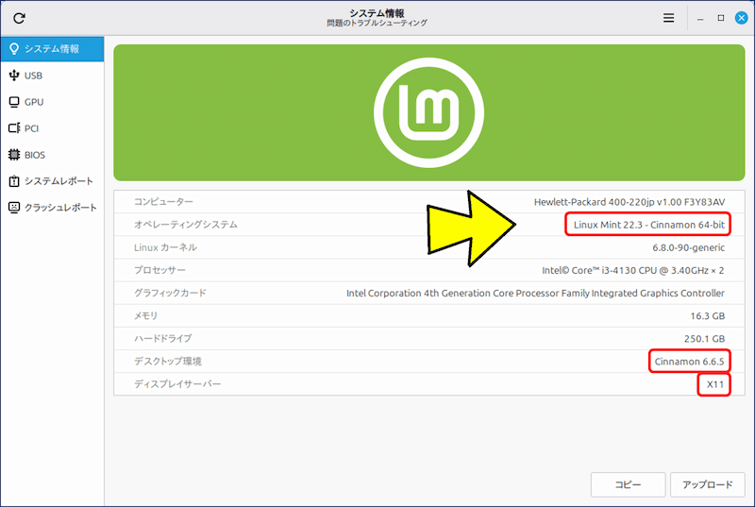
Task: Click the システム情報 window title text
Action: [x=377, y=13]
